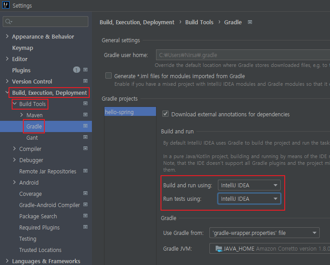The image size is (330, 265).
Task: Click the IntelliJ IDEA logo in title bar
Action: [x=5, y=5]
